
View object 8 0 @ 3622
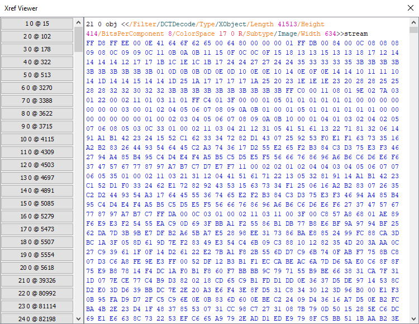coord(37,113)
